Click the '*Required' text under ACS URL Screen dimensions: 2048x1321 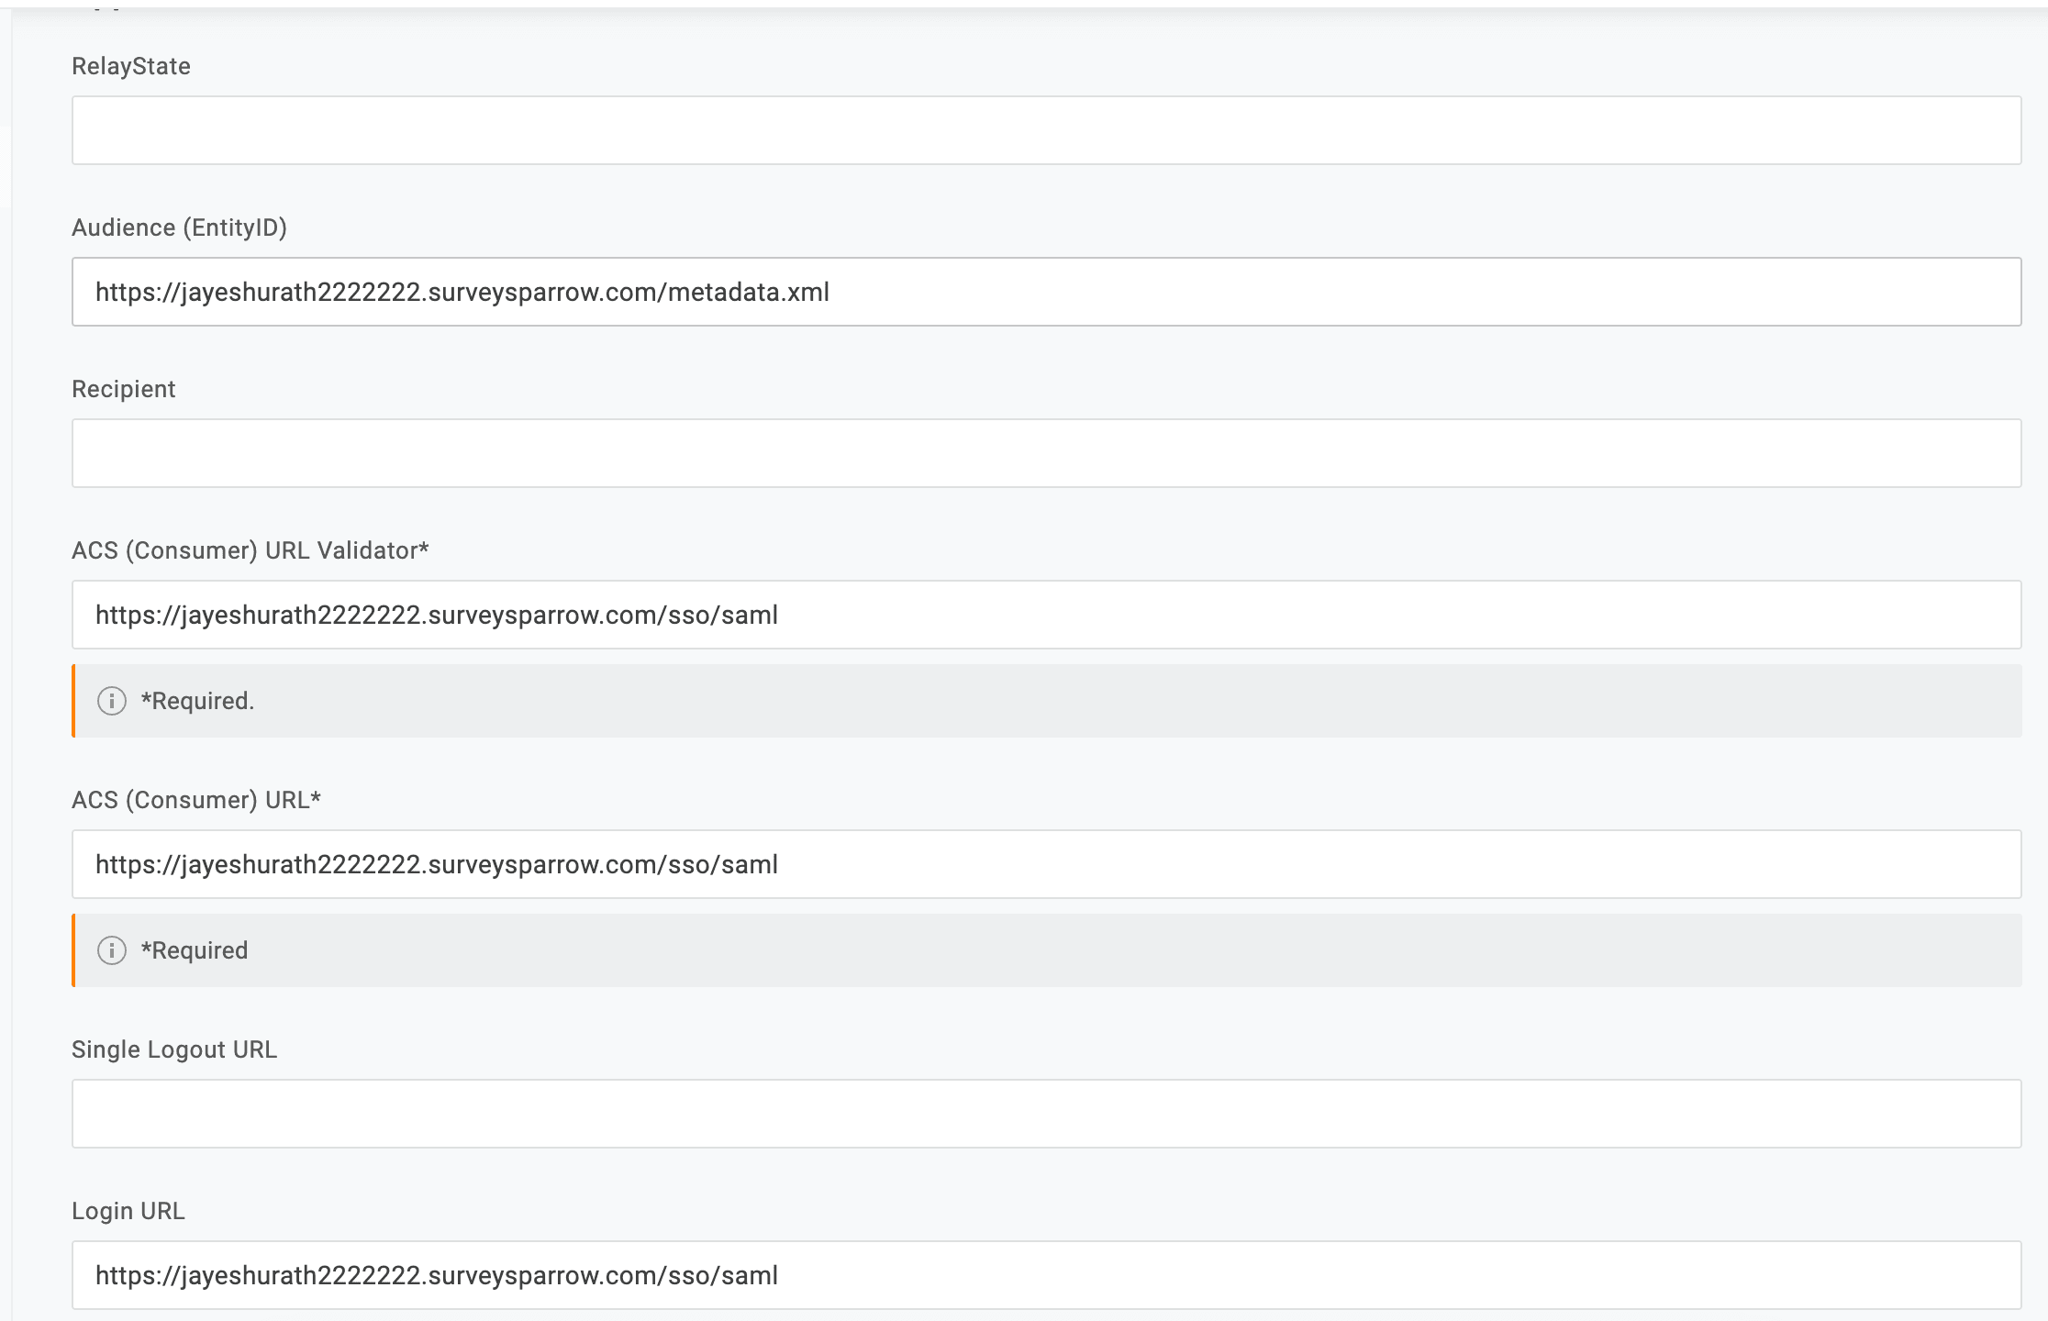click(x=194, y=950)
